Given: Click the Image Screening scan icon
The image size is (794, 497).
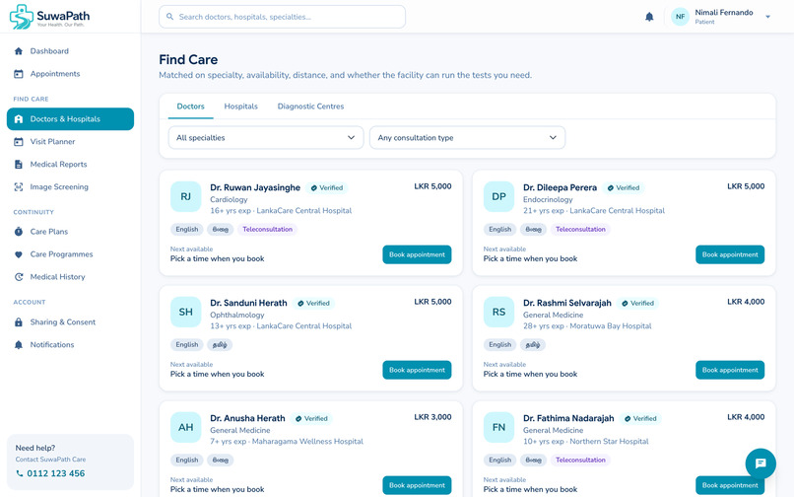Looking at the screenshot, I should (19, 187).
